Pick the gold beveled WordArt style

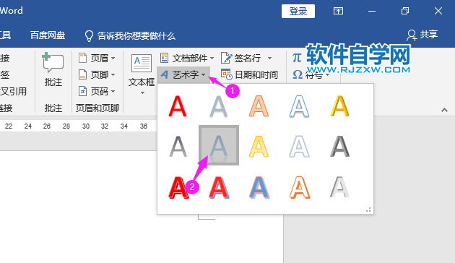coord(339,106)
